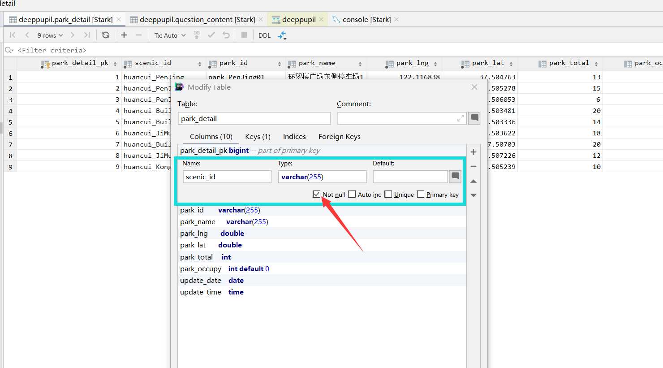Viewport: 663px width, 368px height.
Task: Open the Indices tab
Action: [x=294, y=136]
